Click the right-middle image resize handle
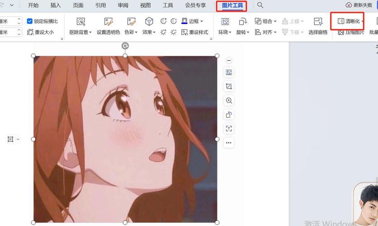 pos(217,139)
